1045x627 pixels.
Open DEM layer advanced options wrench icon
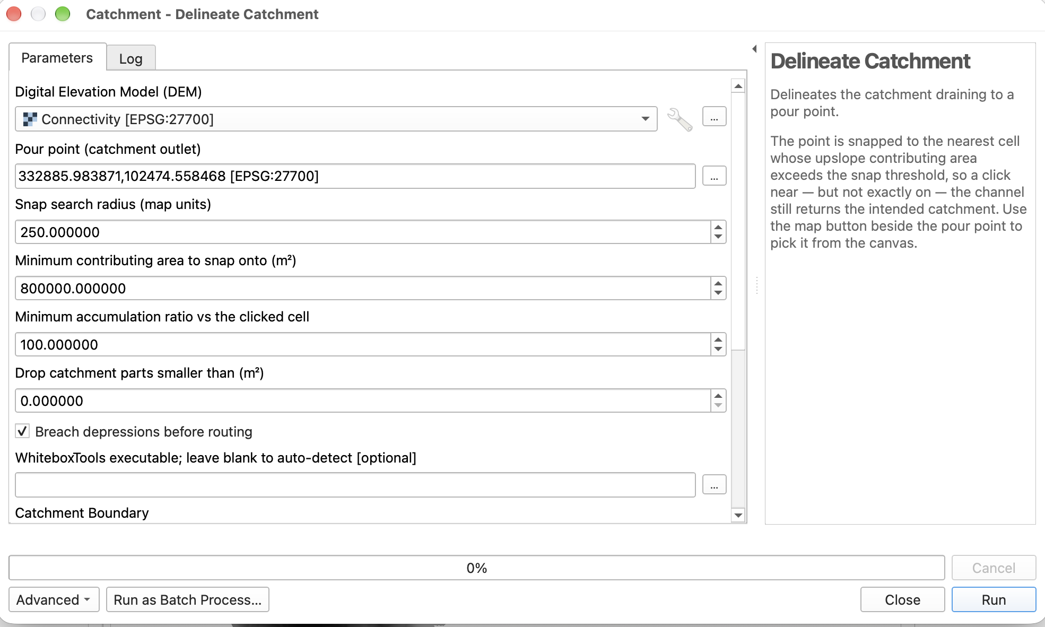(680, 119)
